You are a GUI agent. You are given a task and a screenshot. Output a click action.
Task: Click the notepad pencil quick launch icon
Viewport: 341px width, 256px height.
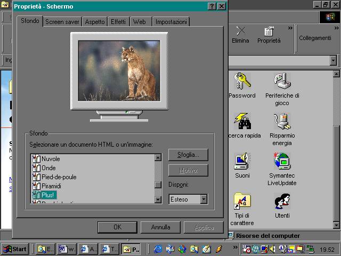click(207, 249)
